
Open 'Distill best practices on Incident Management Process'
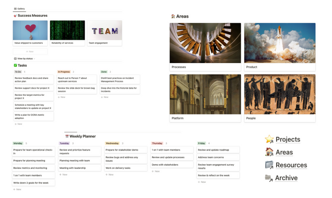coord(120,80)
